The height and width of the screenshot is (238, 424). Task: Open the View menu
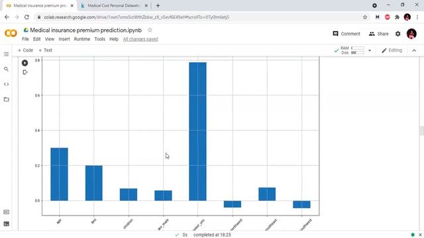coord(50,39)
